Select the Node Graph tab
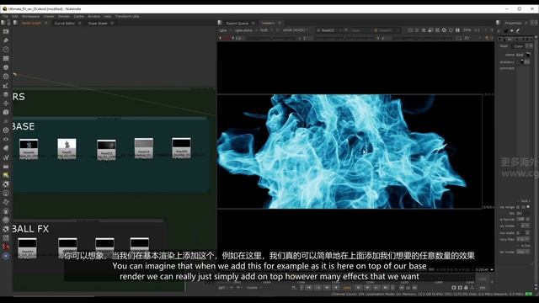 31,24
